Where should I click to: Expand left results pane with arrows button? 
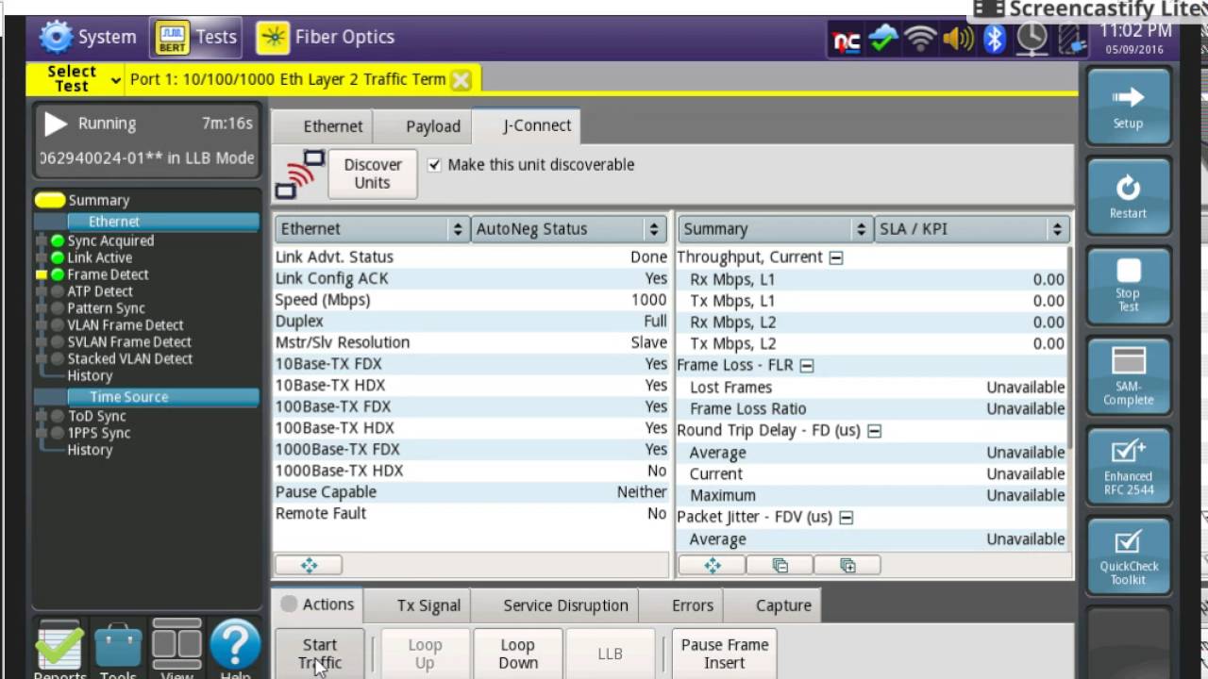[x=309, y=565]
